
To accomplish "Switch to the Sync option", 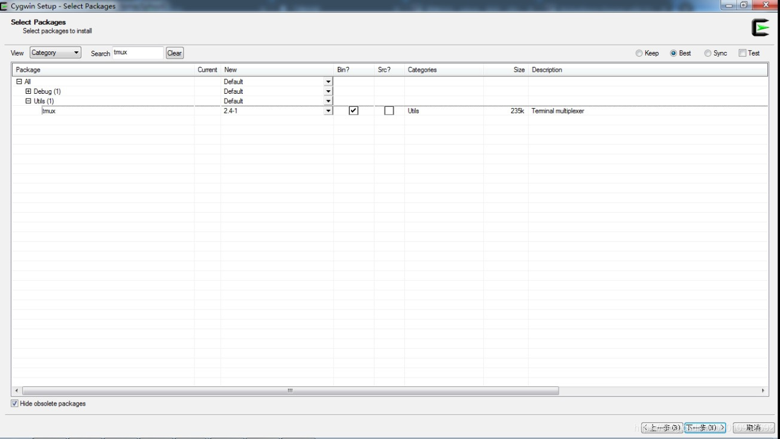I will click(706, 53).
